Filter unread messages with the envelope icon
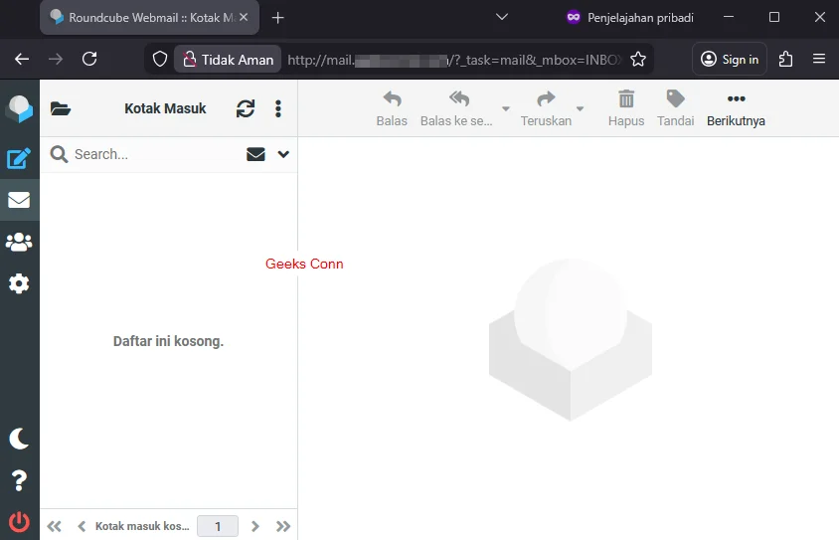This screenshot has height=540, width=839. point(255,154)
